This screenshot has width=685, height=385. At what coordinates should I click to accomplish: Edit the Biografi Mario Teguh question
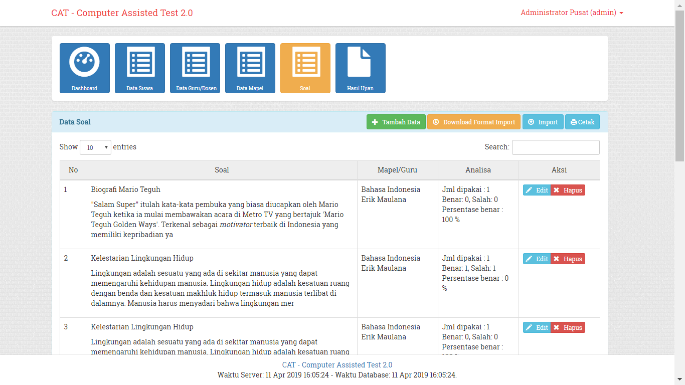click(x=537, y=190)
